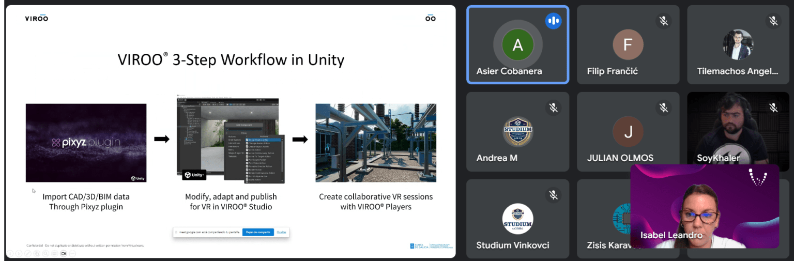Go to previous slide in presentation toolbar

(10, 254)
